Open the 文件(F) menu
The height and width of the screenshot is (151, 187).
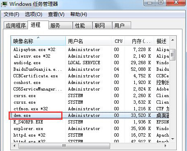[11, 14]
